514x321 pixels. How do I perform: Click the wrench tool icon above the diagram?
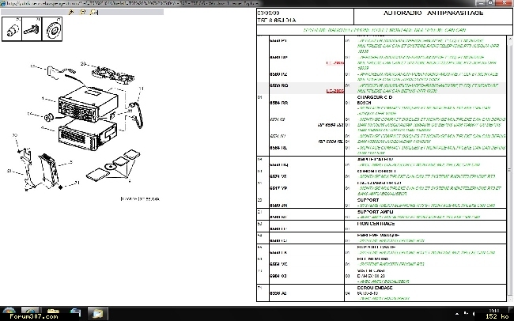[x=71, y=12]
